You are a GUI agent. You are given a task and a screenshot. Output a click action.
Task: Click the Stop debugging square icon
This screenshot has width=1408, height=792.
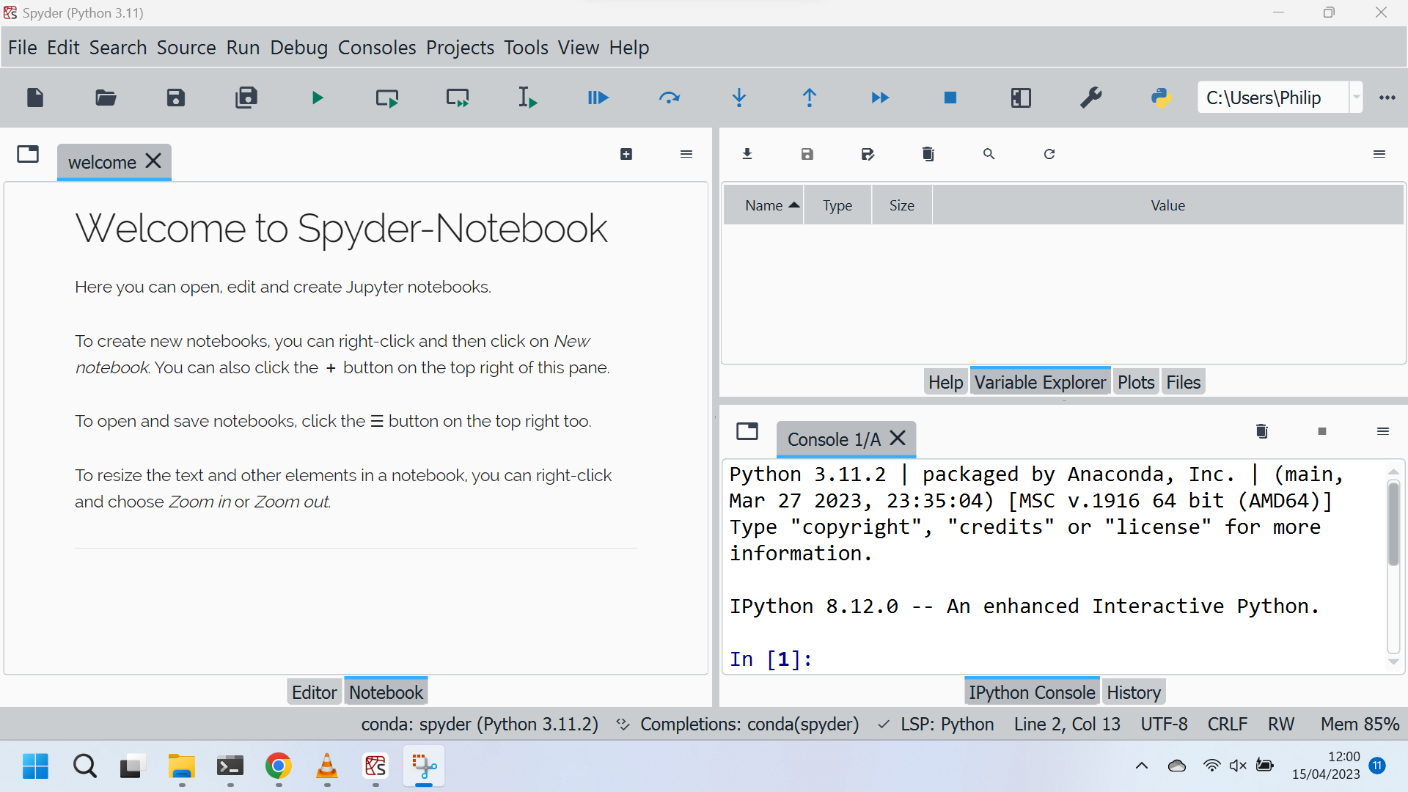tap(950, 98)
